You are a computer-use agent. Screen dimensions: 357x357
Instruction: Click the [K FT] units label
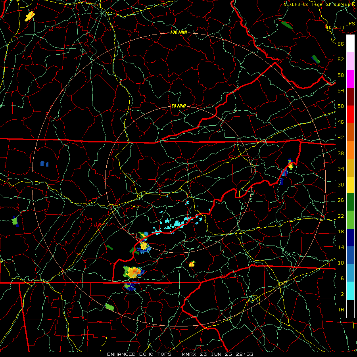335,27
